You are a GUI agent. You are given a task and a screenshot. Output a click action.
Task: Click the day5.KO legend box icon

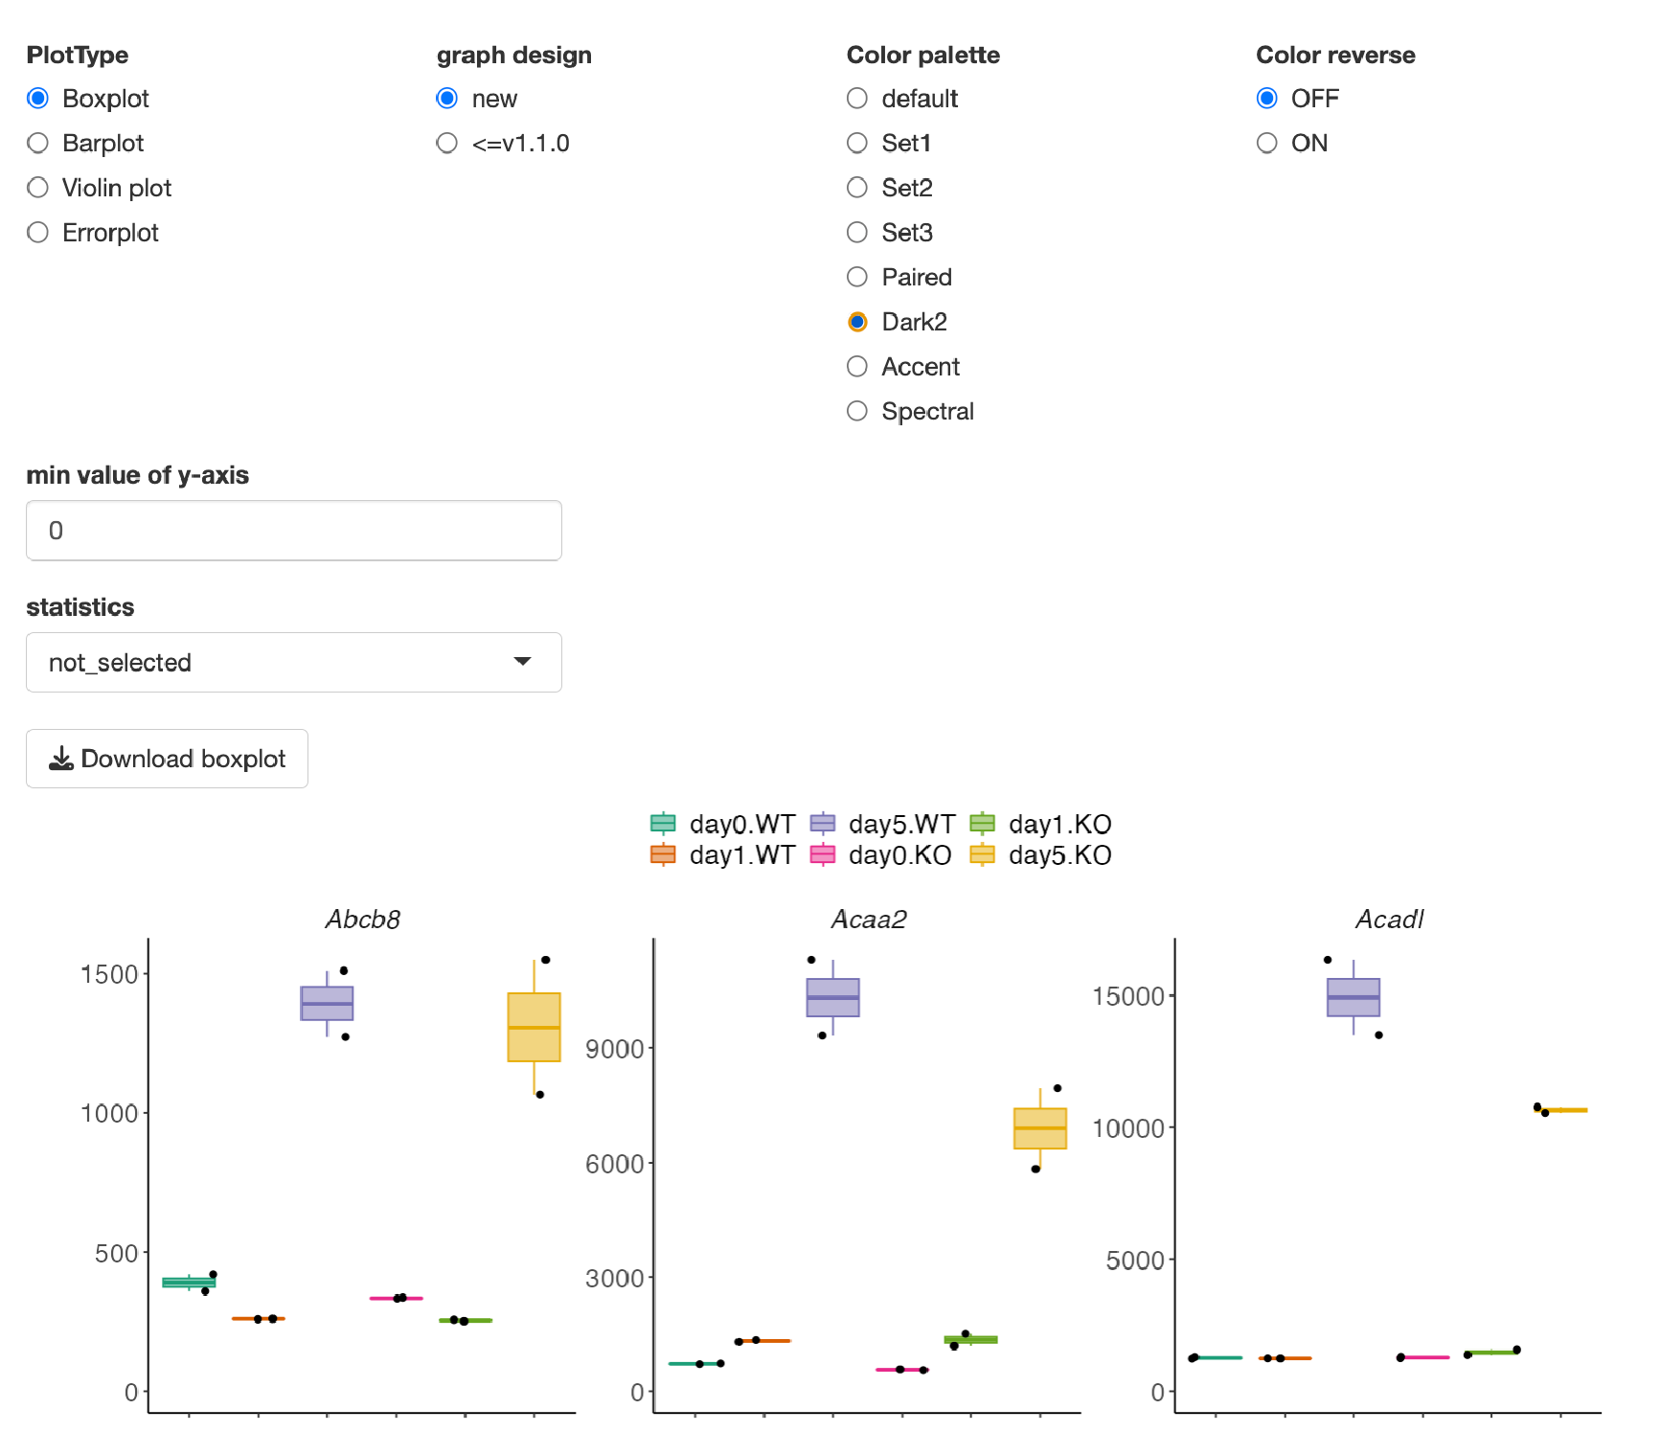pyautogui.click(x=983, y=854)
